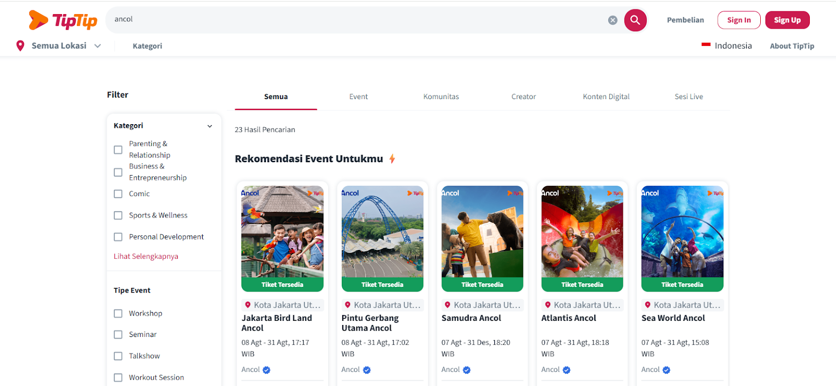The height and width of the screenshot is (386, 836).
Task: Click location pin on Sea World Ancol card
Action: coord(647,305)
